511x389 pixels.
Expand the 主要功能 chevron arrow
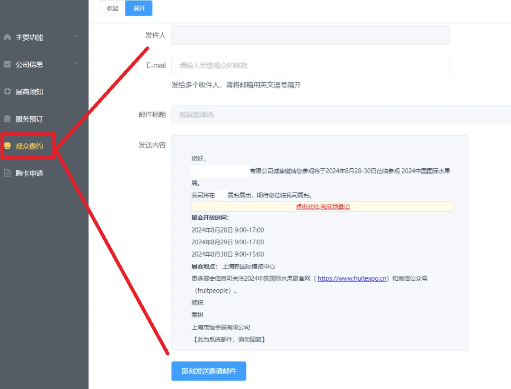(76, 37)
